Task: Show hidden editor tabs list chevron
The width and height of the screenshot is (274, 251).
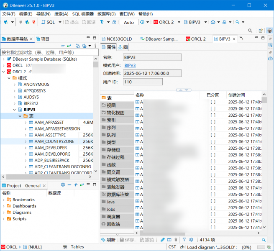Action: 241,38
